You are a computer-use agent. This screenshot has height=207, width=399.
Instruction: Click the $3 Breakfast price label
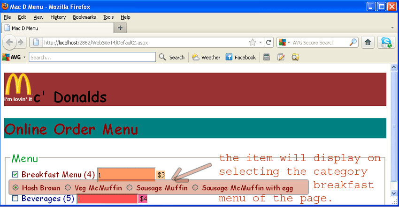pyautogui.click(x=161, y=175)
